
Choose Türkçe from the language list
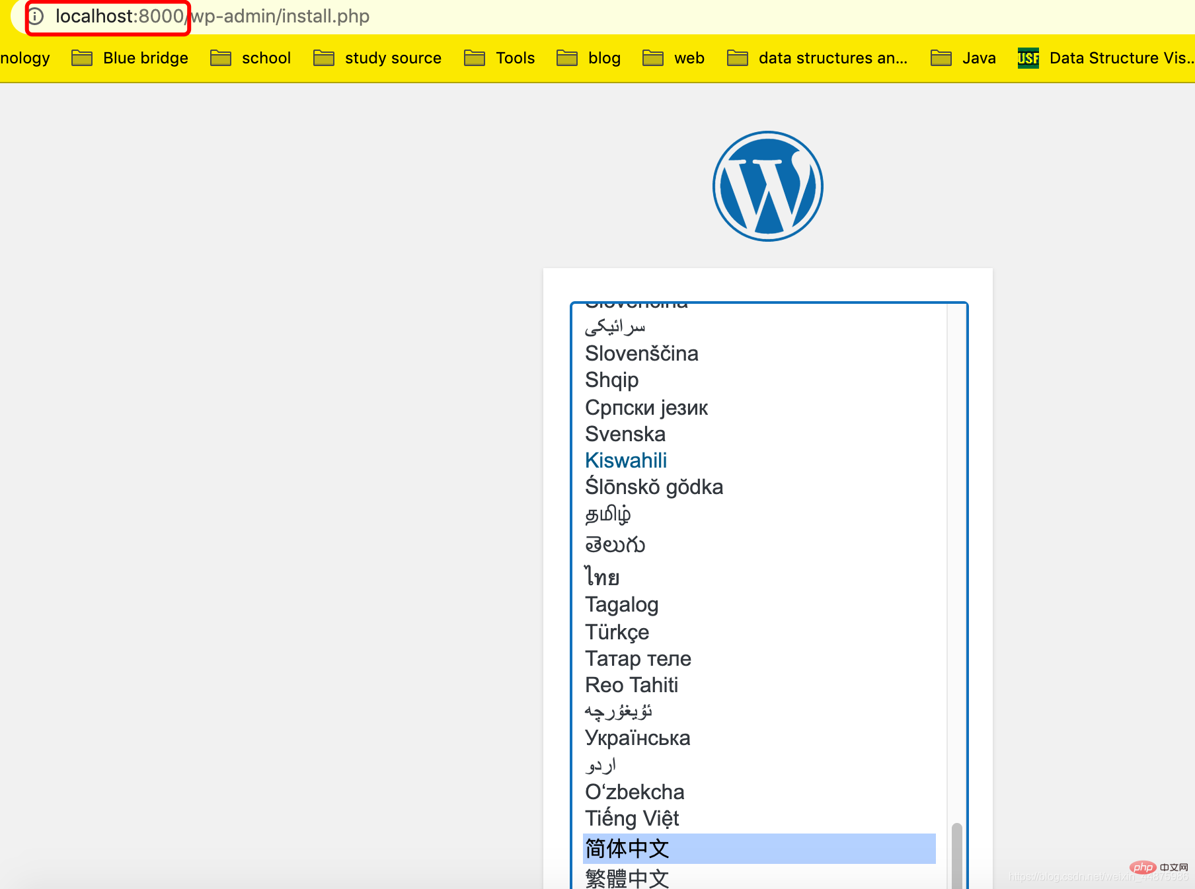tap(617, 632)
